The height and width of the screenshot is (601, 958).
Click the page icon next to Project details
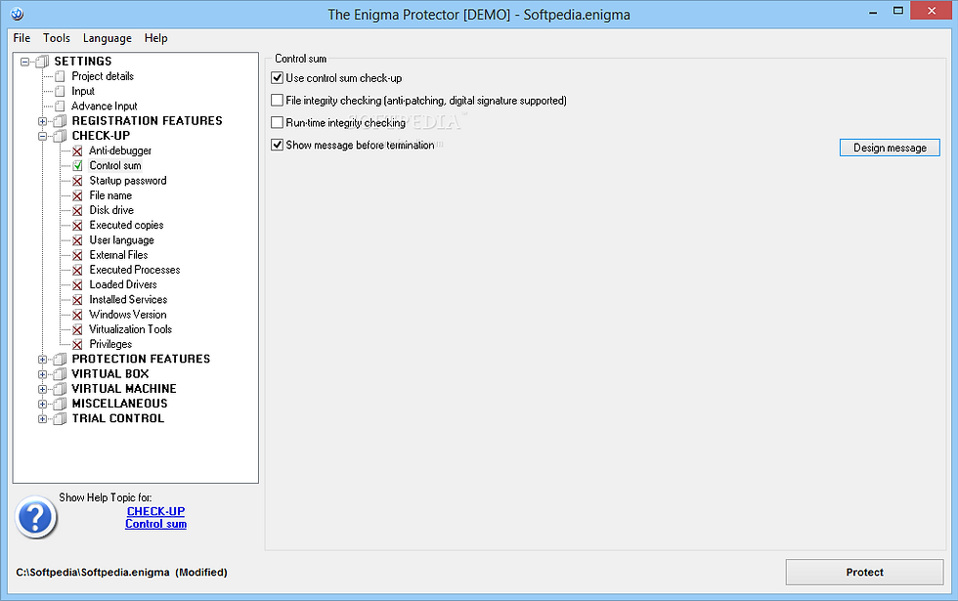60,76
